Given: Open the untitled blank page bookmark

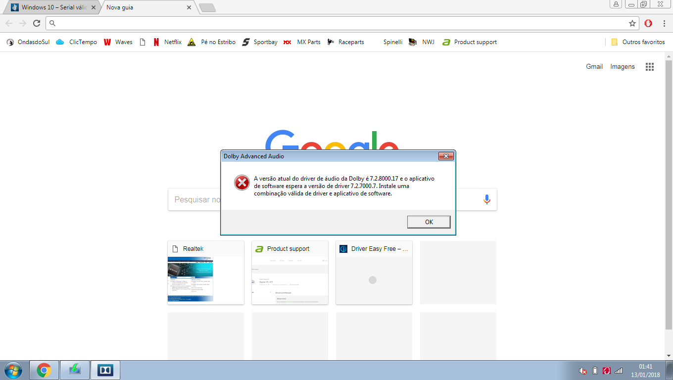Looking at the screenshot, I should click(x=143, y=42).
